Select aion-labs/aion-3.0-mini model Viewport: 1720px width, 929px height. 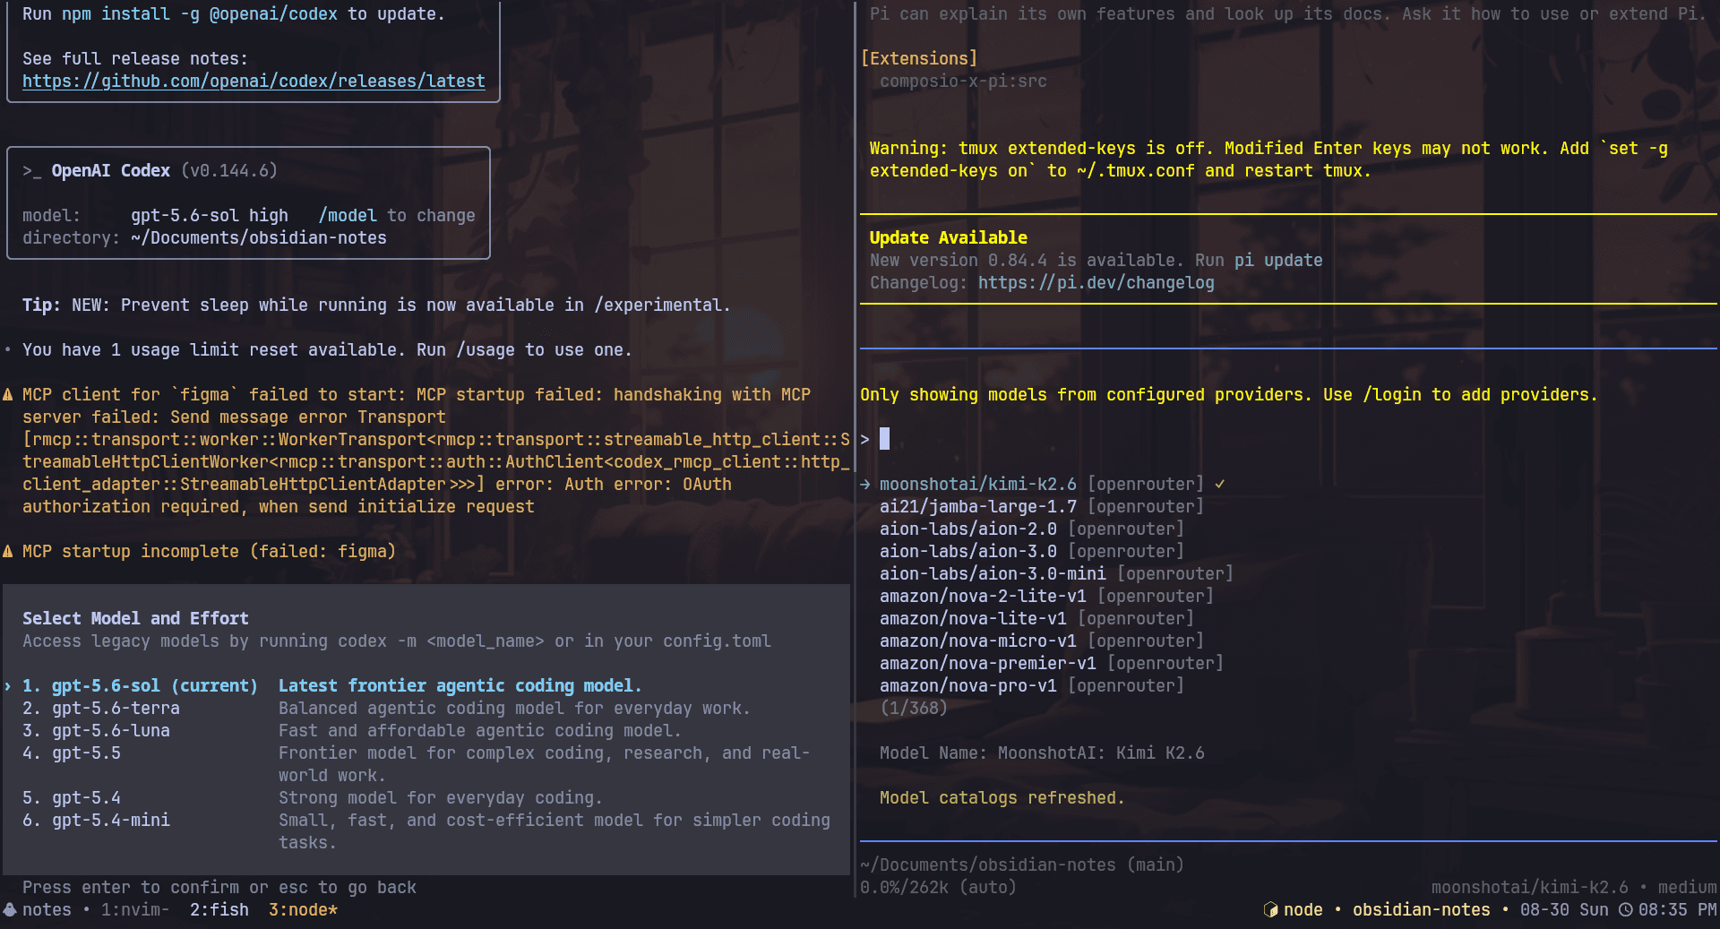pyautogui.click(x=1056, y=574)
